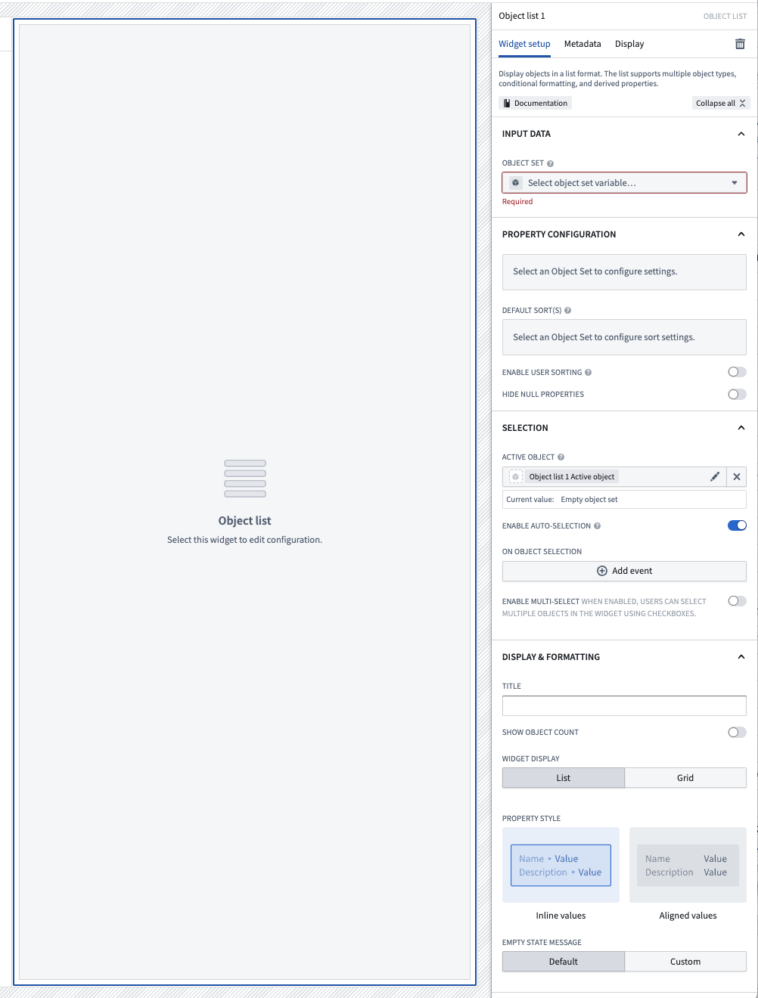
Task: Collapse the Property Configuration section
Action: tap(741, 234)
